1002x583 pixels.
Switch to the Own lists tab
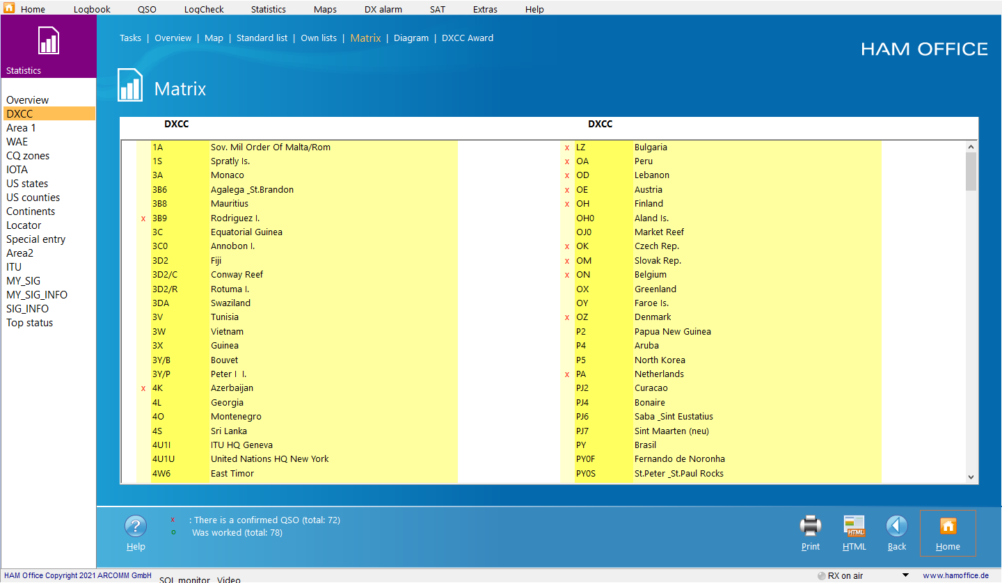[319, 38]
